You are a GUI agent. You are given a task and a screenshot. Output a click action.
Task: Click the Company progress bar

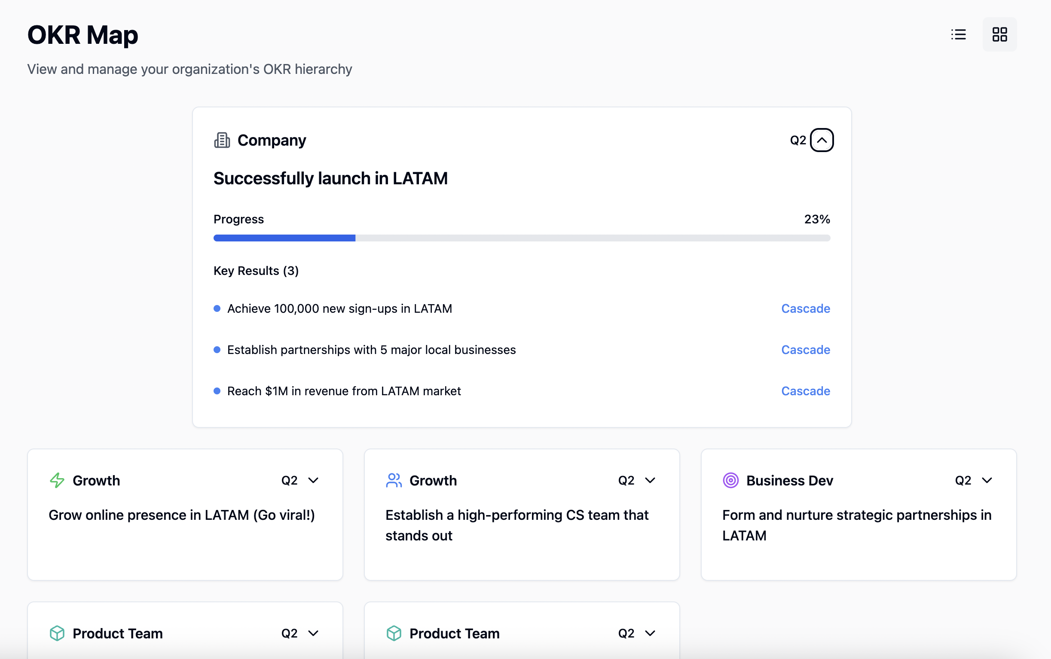[x=521, y=238]
